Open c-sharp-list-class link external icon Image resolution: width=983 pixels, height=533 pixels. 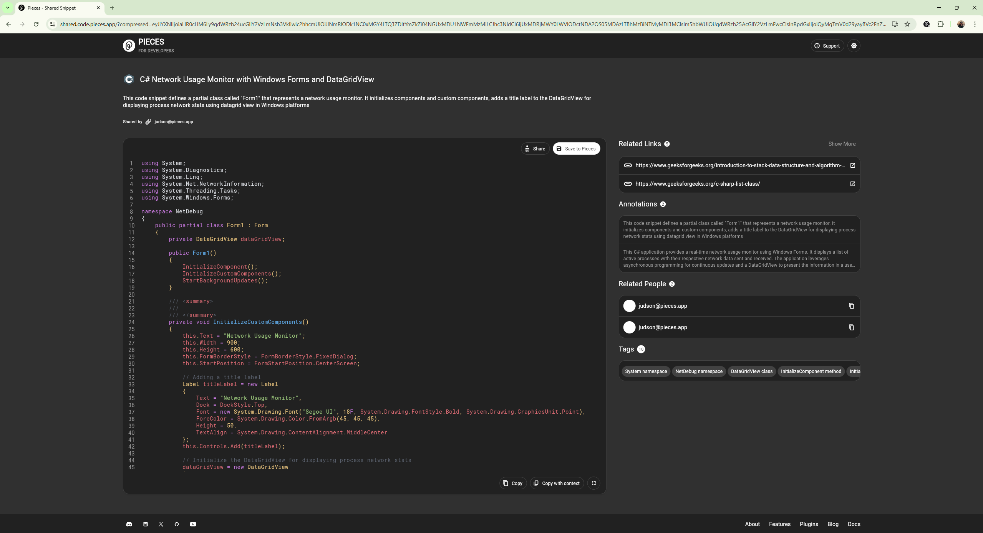pyautogui.click(x=852, y=184)
